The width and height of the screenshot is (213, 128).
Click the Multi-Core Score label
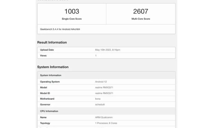(141, 19)
